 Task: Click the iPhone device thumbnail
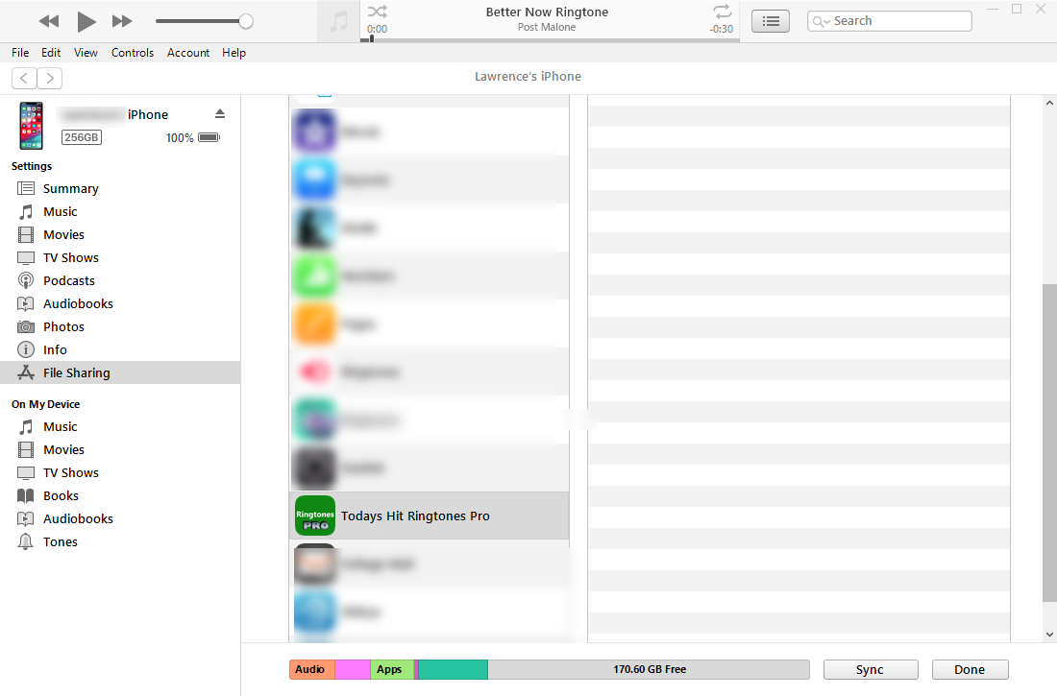pyautogui.click(x=31, y=126)
